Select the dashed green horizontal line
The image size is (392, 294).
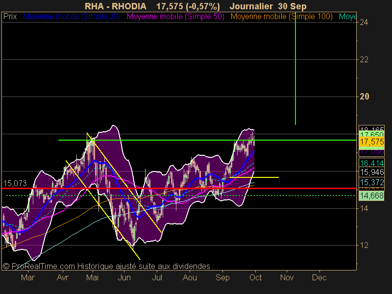tap(181, 196)
